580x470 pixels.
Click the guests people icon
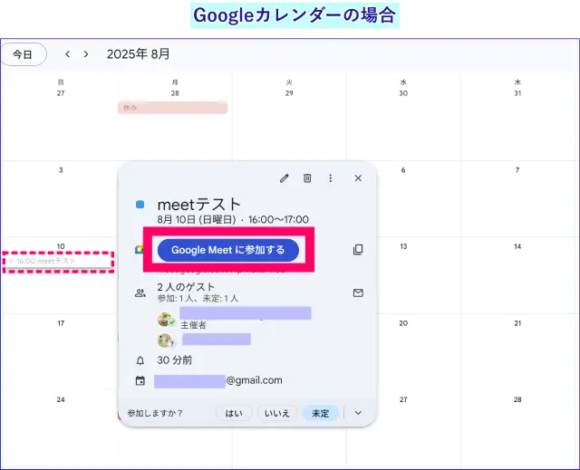[x=140, y=293]
